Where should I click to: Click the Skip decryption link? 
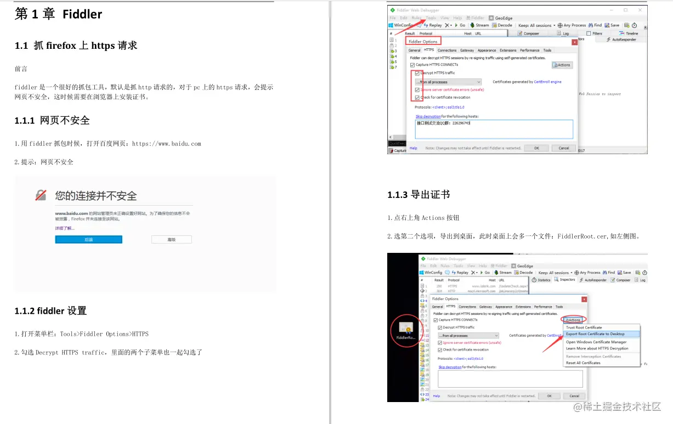point(427,116)
